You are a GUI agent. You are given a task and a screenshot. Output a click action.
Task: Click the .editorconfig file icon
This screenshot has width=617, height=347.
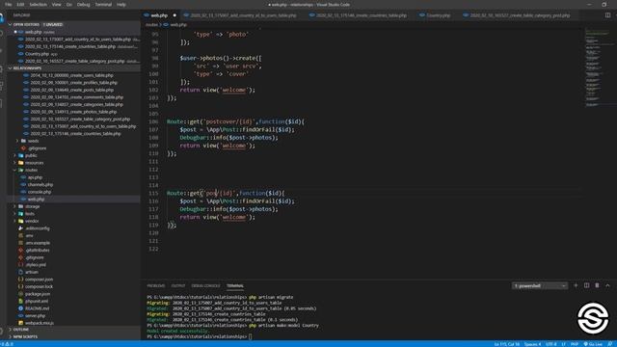pyautogui.click(x=21, y=228)
